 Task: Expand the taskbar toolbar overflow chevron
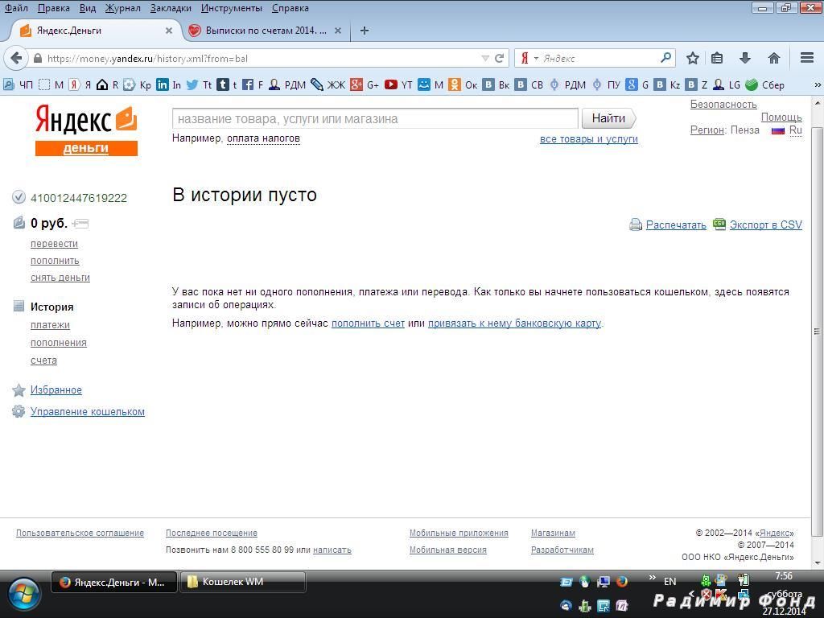coord(652,578)
